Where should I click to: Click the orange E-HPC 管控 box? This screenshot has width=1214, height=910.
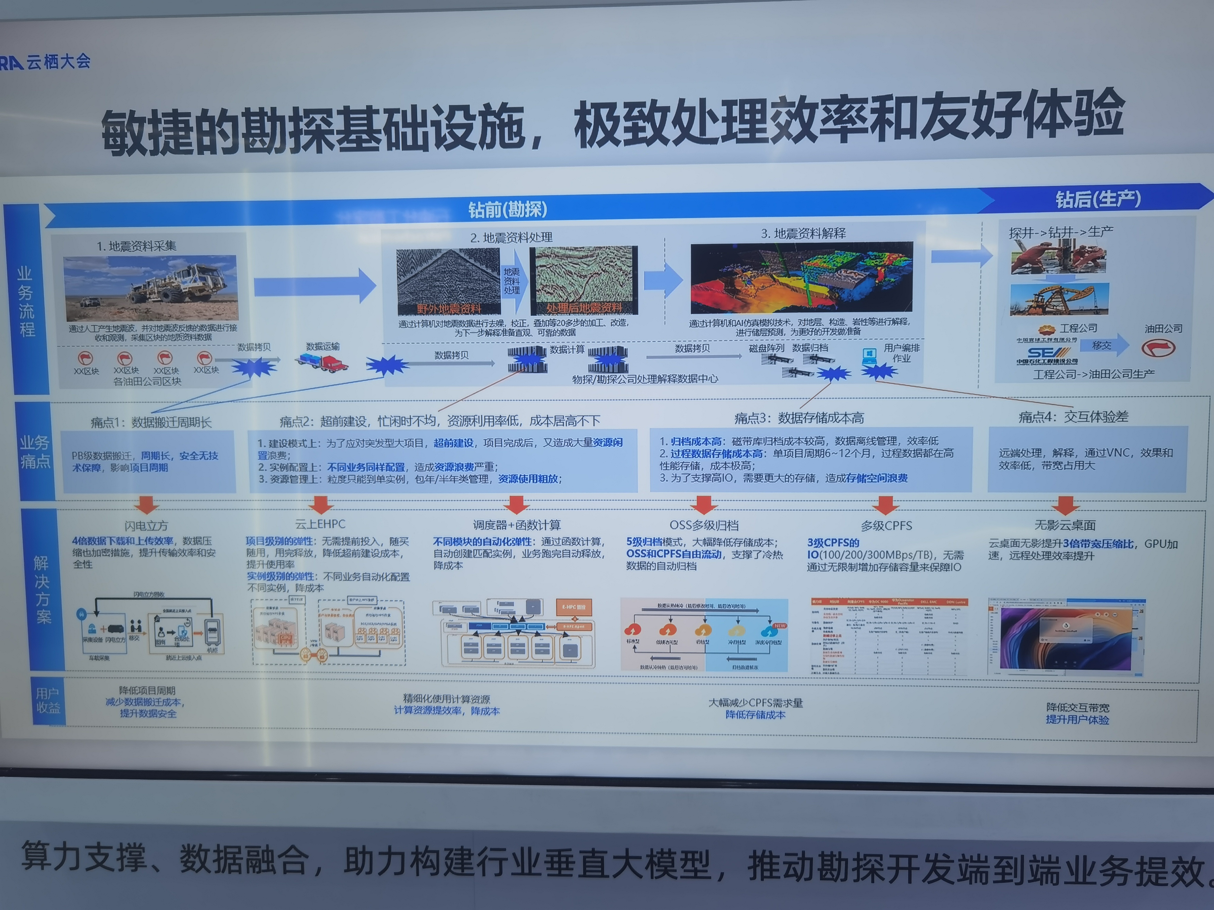[x=574, y=607]
